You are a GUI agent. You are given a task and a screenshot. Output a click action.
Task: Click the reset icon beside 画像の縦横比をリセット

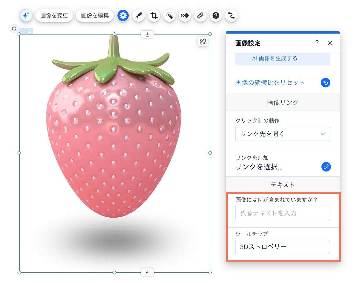(325, 83)
